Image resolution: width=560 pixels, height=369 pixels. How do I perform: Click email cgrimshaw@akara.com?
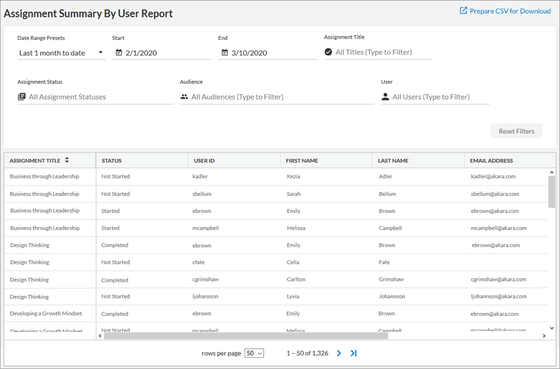point(498,279)
